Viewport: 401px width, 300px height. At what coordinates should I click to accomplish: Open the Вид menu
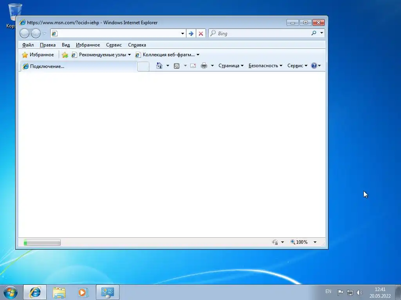click(66, 45)
